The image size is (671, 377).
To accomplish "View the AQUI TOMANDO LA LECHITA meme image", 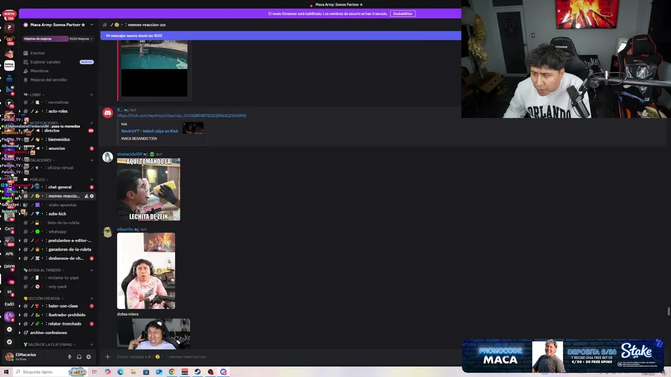I will point(148,189).
